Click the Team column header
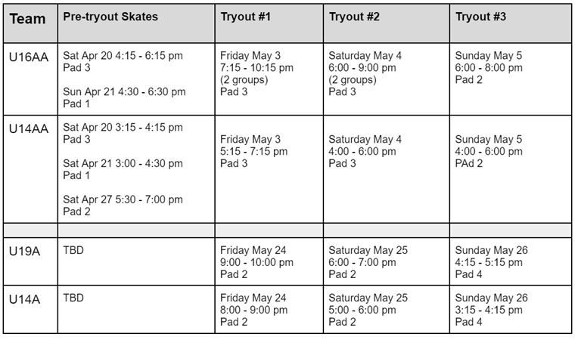Screen dimensions: 578x340 [30, 23]
